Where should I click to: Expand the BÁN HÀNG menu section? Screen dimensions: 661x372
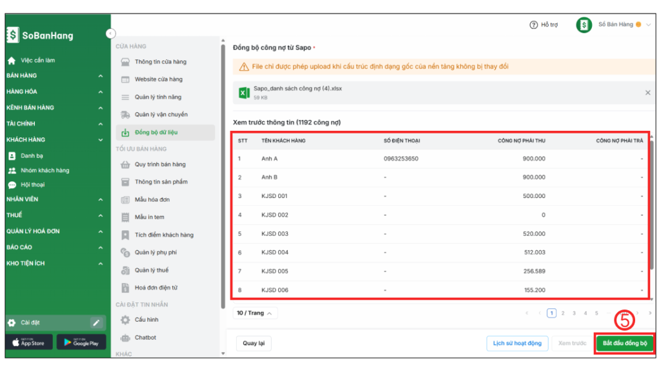tap(101, 76)
